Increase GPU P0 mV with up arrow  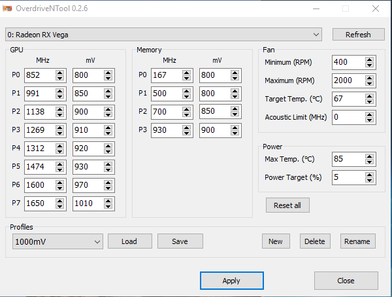pos(108,73)
